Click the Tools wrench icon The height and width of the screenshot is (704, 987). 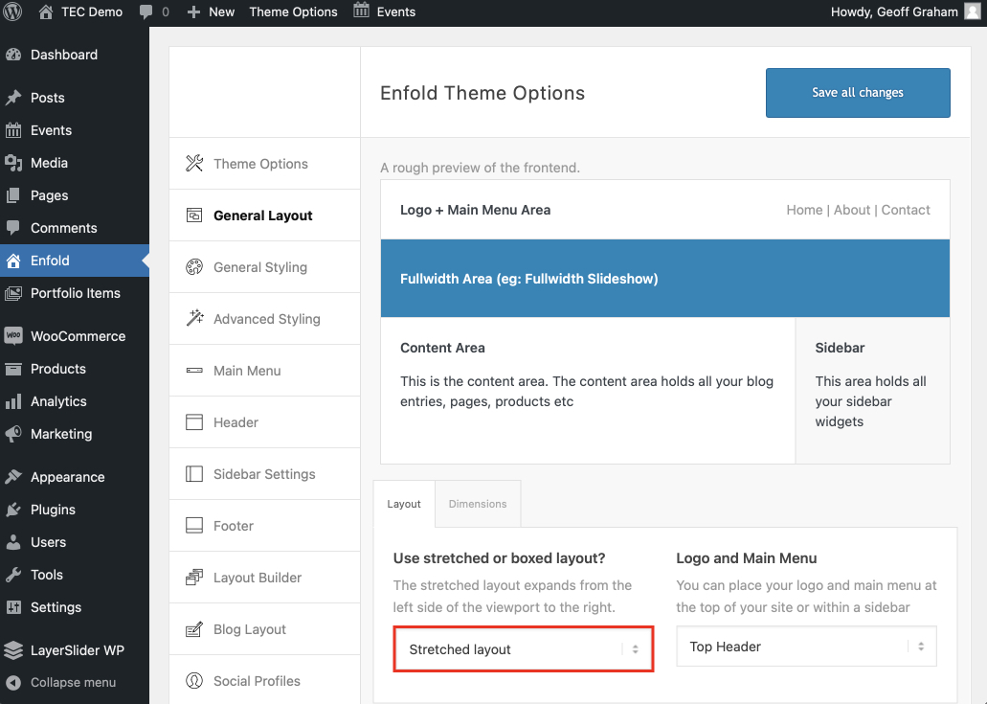click(x=13, y=575)
